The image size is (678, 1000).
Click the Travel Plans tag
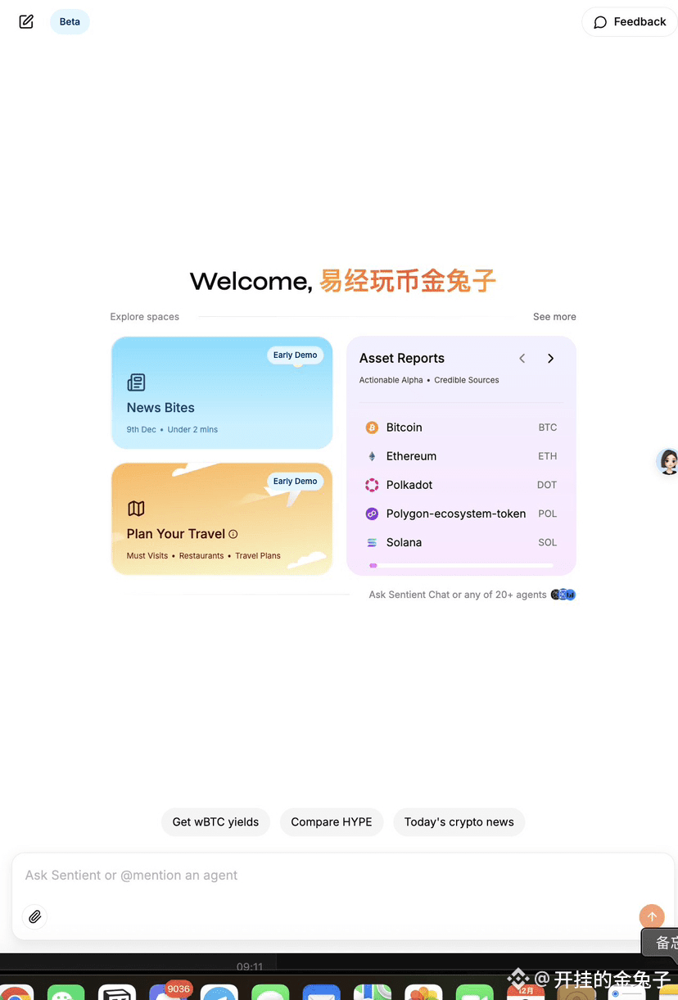[x=258, y=555]
